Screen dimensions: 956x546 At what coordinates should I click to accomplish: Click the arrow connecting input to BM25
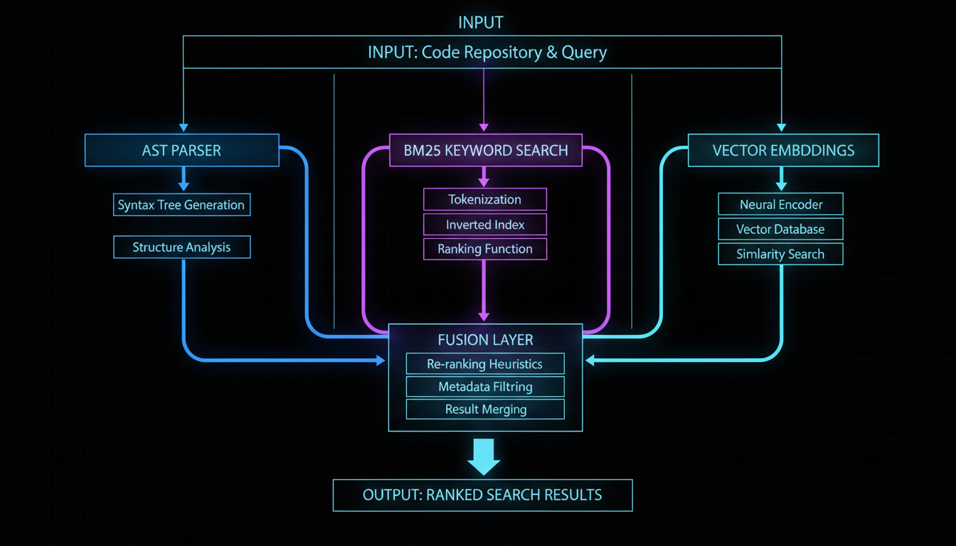point(485,100)
